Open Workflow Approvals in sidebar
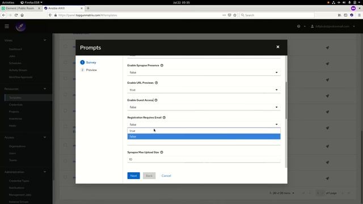 pyautogui.click(x=20, y=77)
